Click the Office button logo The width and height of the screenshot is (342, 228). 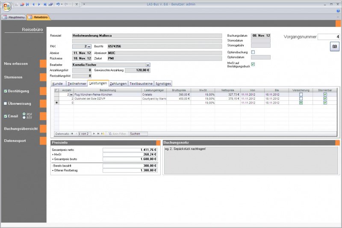6,6
